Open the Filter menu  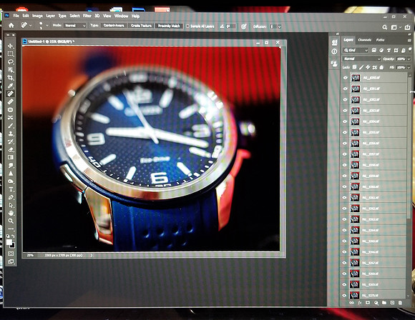87,16
